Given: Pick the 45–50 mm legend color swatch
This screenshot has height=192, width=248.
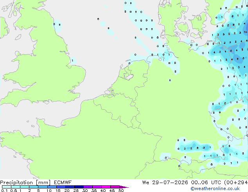Looking at the screenshot, I should pos(115,187).
